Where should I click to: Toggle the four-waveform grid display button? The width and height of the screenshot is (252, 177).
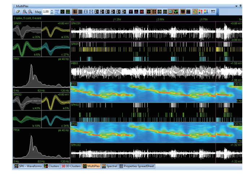[x=154, y=12]
